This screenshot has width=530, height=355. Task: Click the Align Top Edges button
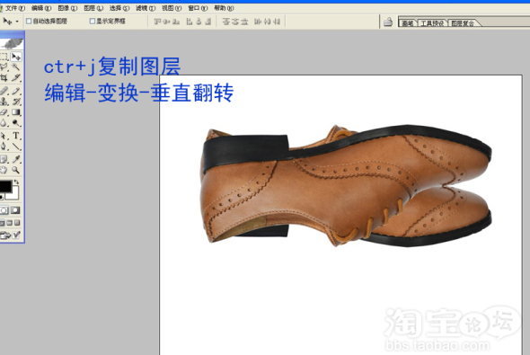(157, 22)
